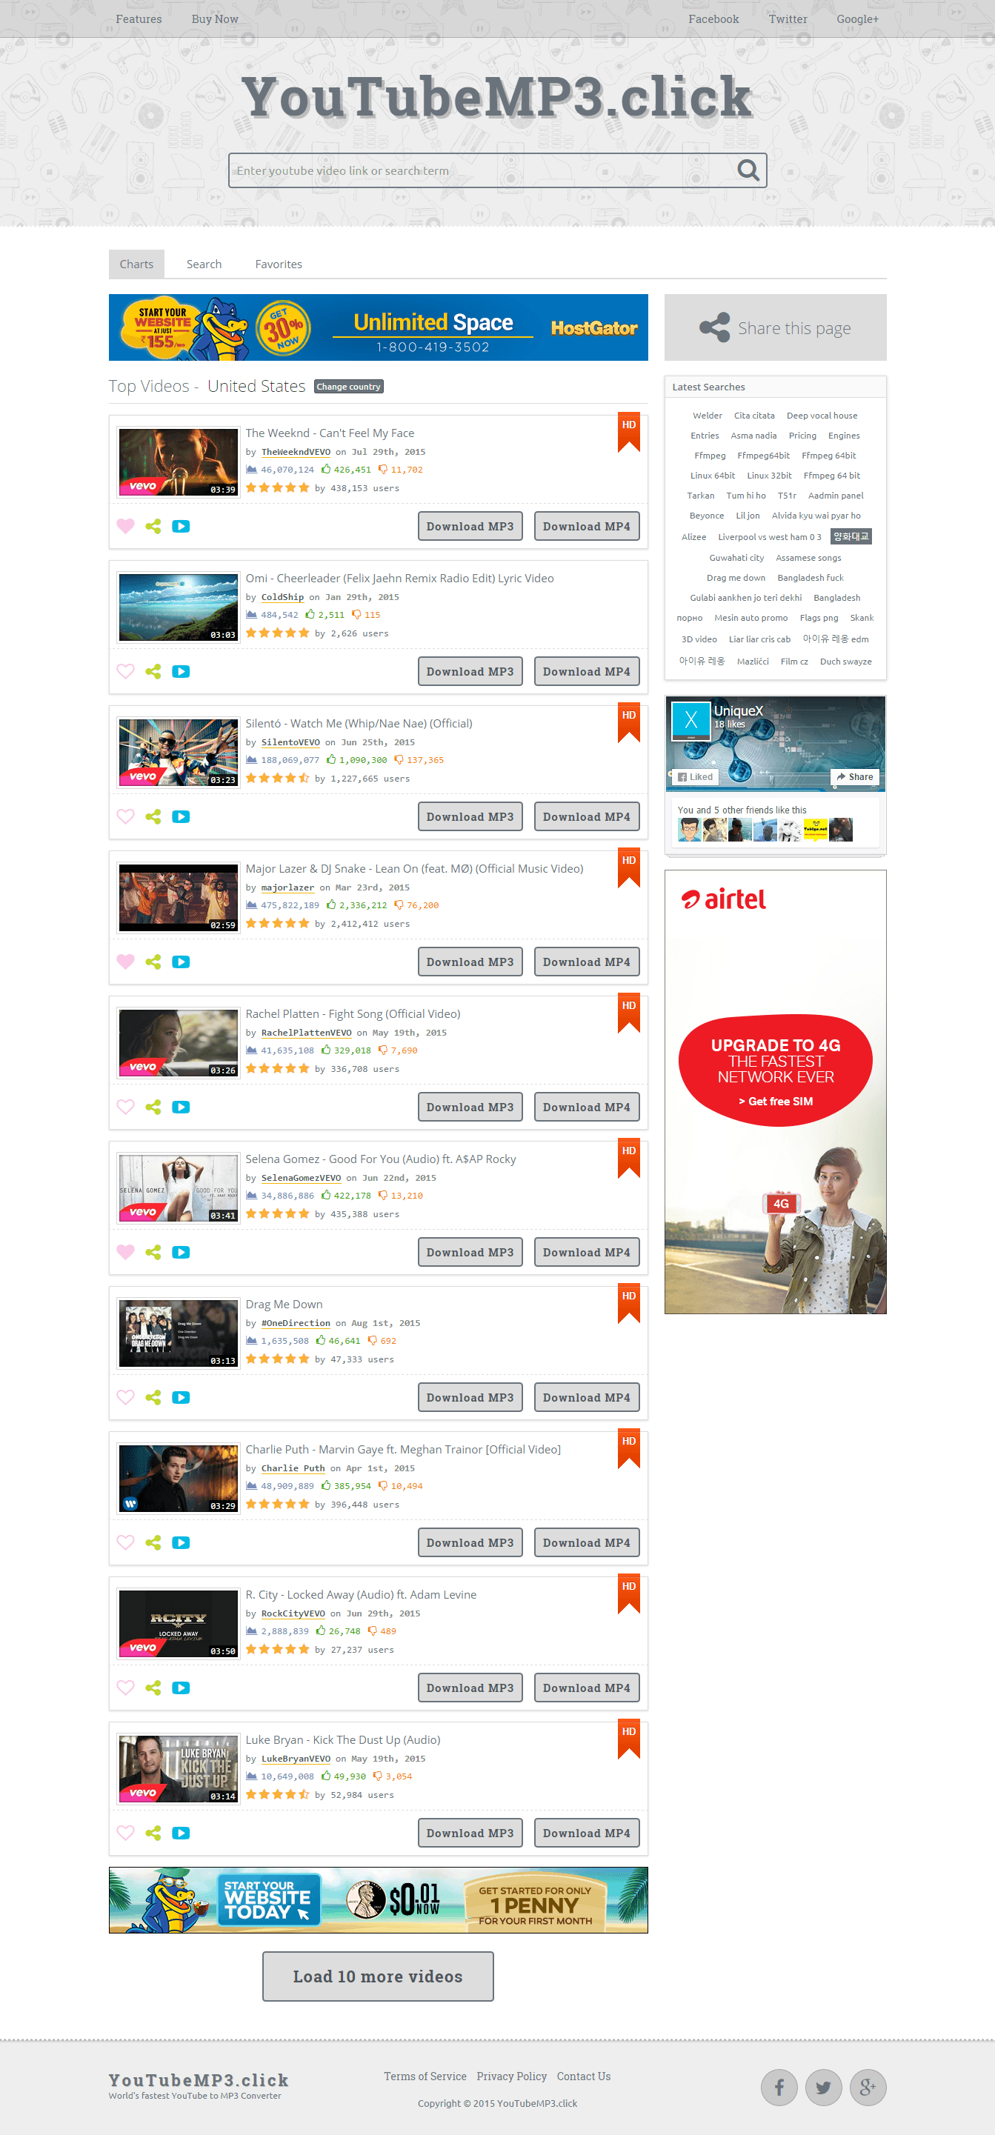The image size is (995, 2135).
Task: Open the footer Twitter circle icon
Action: [x=822, y=2087]
